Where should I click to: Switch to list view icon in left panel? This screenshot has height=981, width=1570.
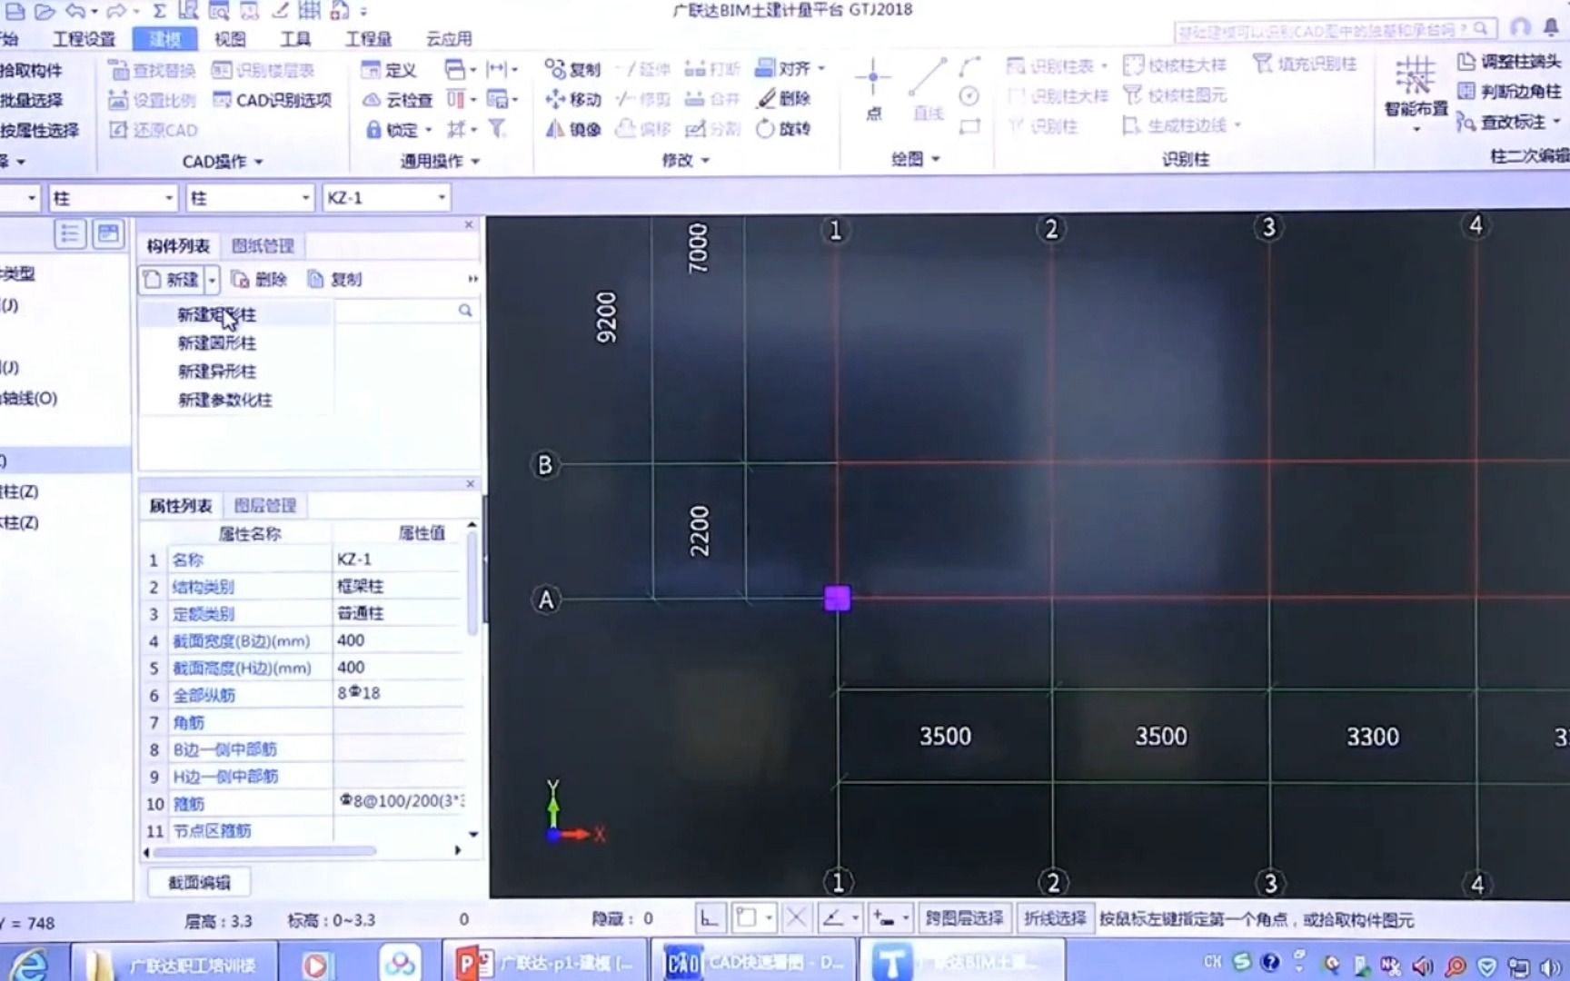click(x=70, y=234)
